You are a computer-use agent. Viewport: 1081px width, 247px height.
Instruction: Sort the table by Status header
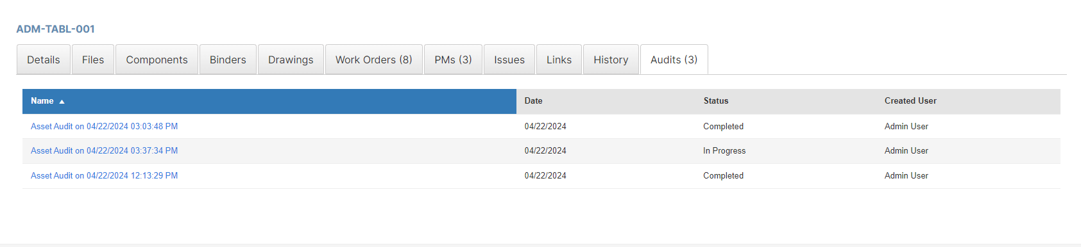click(x=716, y=101)
